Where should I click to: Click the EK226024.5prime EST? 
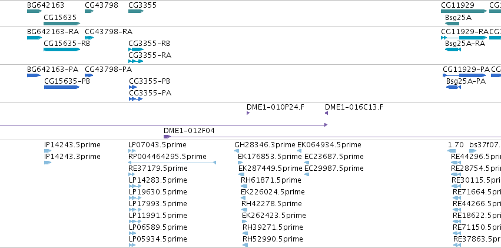243,198
